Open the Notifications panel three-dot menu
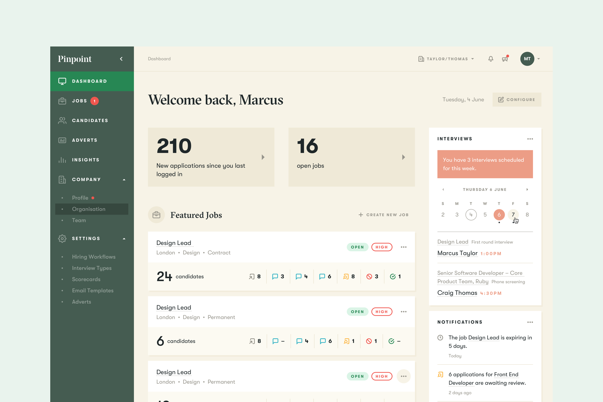 (530, 322)
